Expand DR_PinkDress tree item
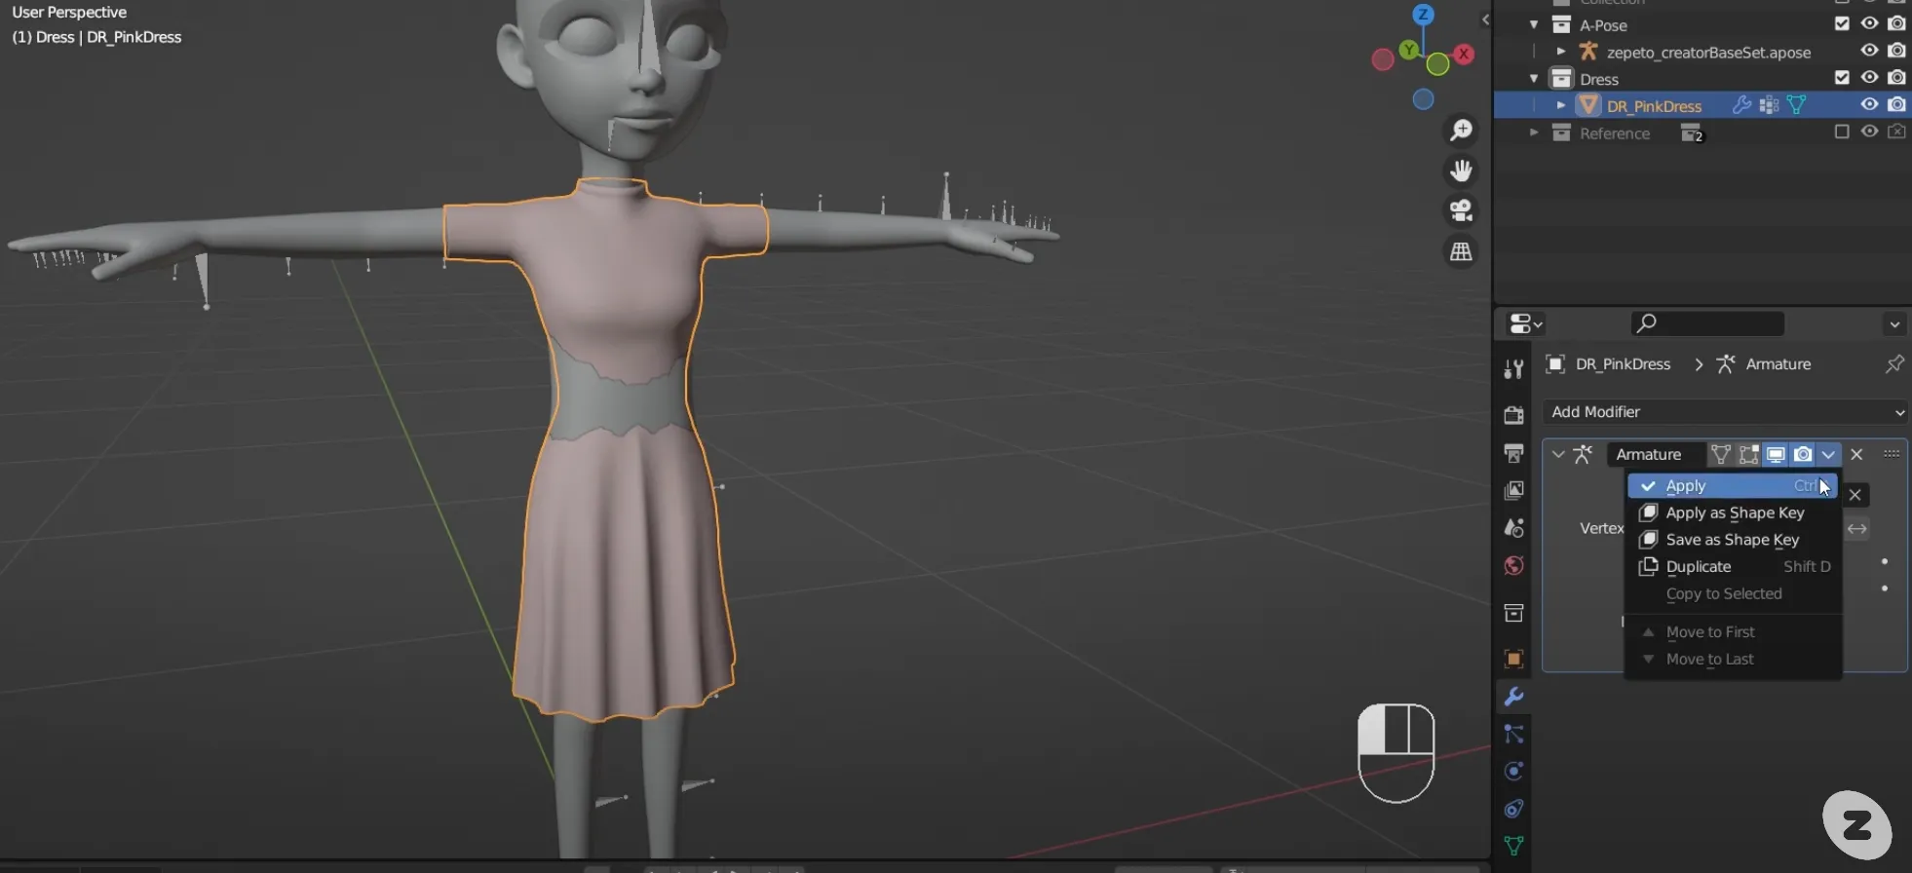The width and height of the screenshot is (1912, 873). (x=1561, y=105)
